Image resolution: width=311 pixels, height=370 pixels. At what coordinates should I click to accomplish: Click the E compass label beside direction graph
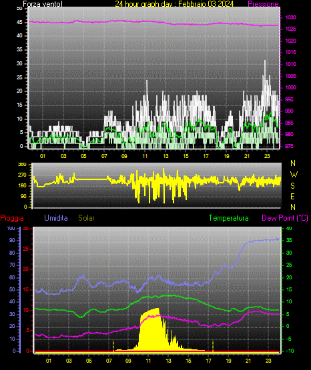point(292,197)
